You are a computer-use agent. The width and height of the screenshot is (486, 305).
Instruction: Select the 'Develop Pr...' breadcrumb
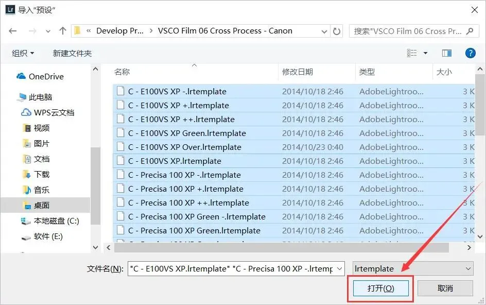[120, 31]
